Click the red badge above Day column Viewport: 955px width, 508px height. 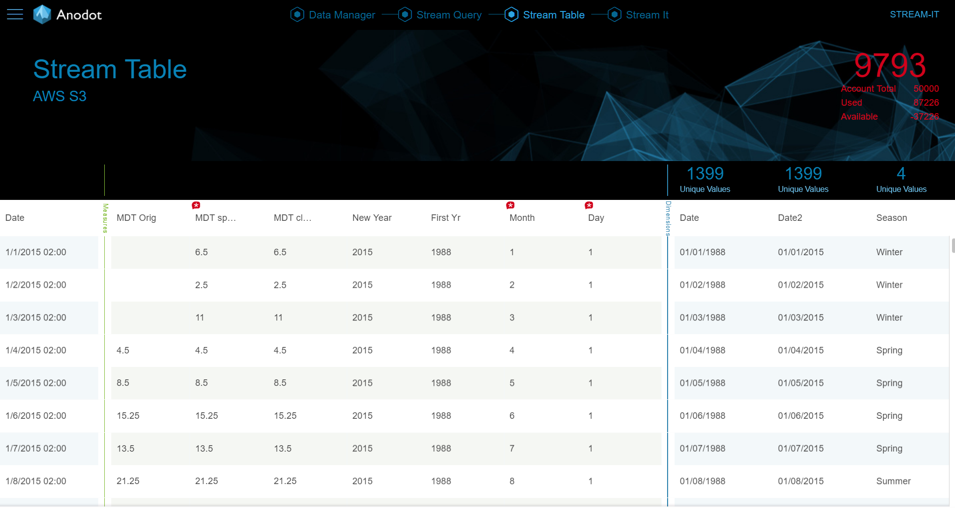(x=589, y=204)
